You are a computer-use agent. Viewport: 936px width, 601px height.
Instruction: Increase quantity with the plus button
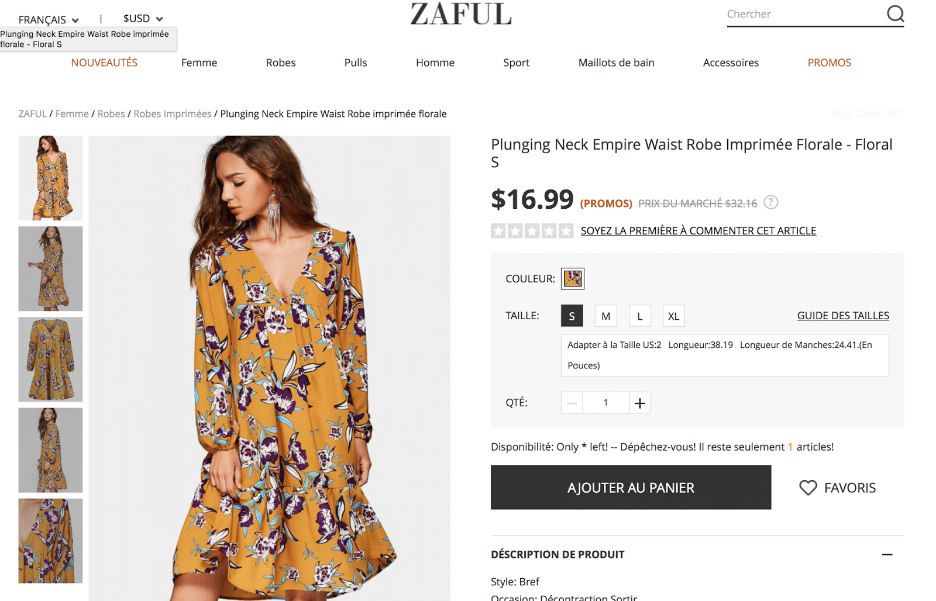click(x=640, y=403)
